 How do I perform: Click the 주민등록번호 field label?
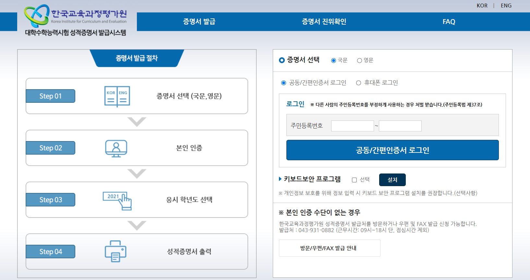(x=307, y=126)
